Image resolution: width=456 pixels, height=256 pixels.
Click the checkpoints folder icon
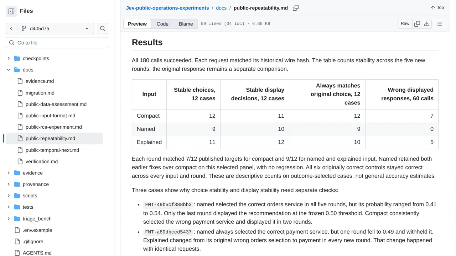(17, 58)
